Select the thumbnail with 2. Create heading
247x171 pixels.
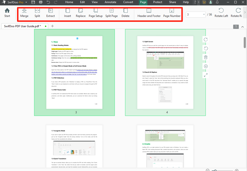[165, 146]
